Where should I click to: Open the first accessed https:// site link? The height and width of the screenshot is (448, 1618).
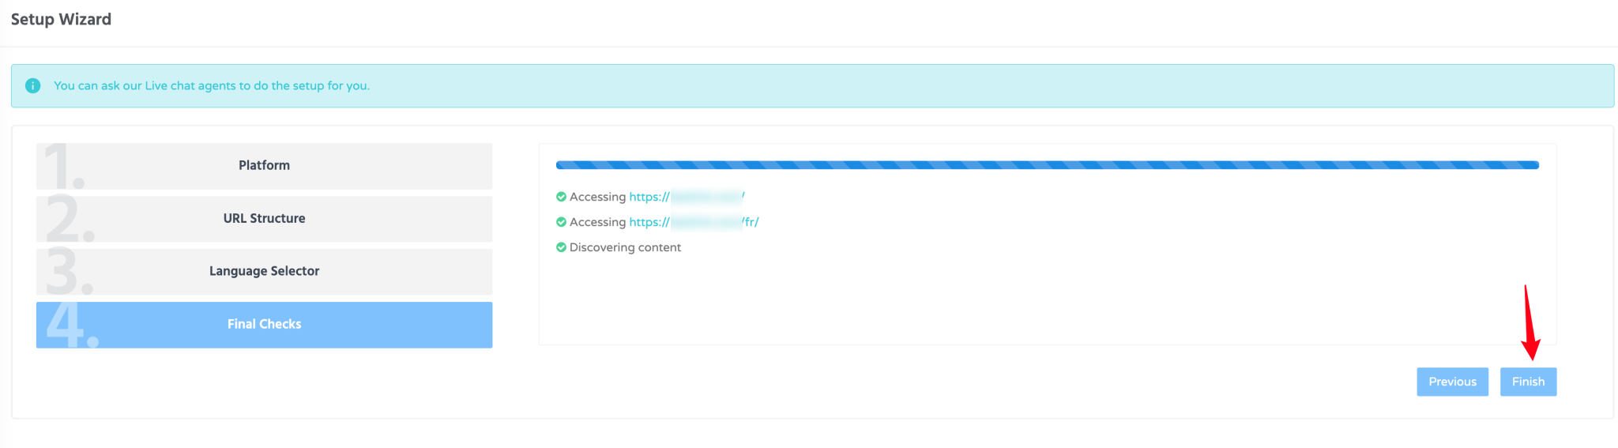coord(686,197)
